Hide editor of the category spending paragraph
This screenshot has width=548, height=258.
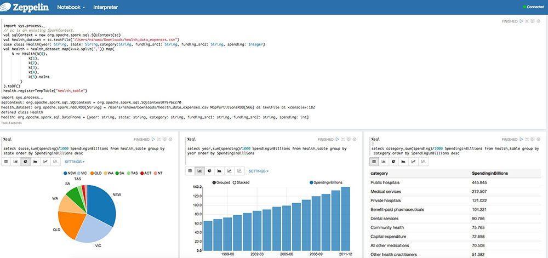(527, 139)
